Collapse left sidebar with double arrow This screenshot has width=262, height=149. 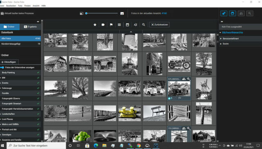pyautogui.click(x=38, y=22)
